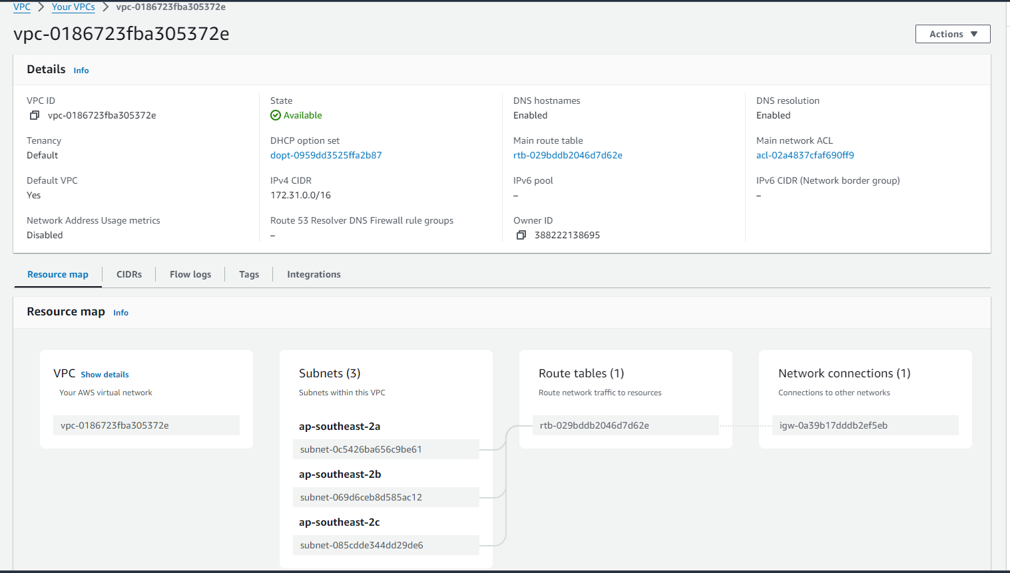The height and width of the screenshot is (573, 1010).
Task: Open main route table rtb-029bddb2046d7d62e link
Action: (567, 156)
